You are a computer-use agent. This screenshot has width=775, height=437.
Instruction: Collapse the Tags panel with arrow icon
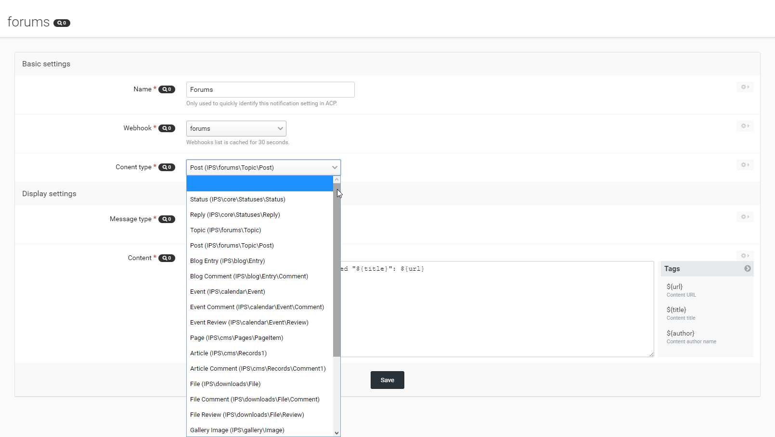click(x=747, y=269)
